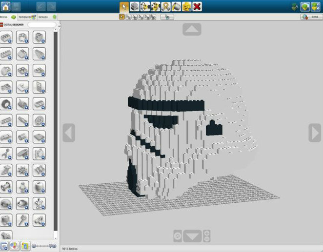Choose multiple selection sub-tool

click(x=128, y=17)
